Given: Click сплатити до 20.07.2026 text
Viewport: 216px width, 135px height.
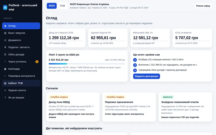Looking at the screenshot, I should pyautogui.click(x=186, y=43).
